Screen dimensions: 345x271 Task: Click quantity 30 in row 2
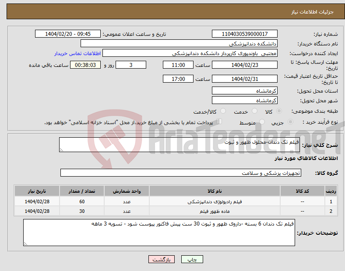(82, 211)
